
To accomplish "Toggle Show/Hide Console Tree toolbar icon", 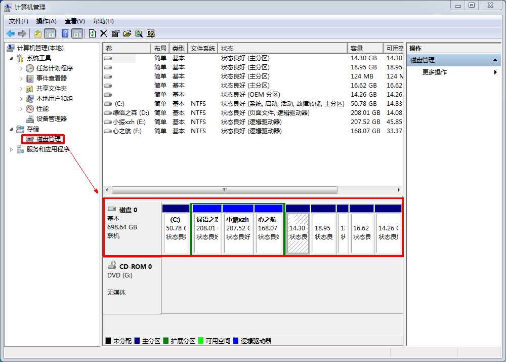I will coord(50,33).
